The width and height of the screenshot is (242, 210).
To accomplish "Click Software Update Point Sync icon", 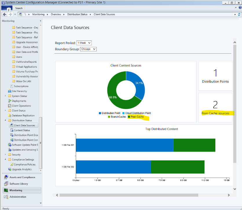I will click(x=10, y=145).
